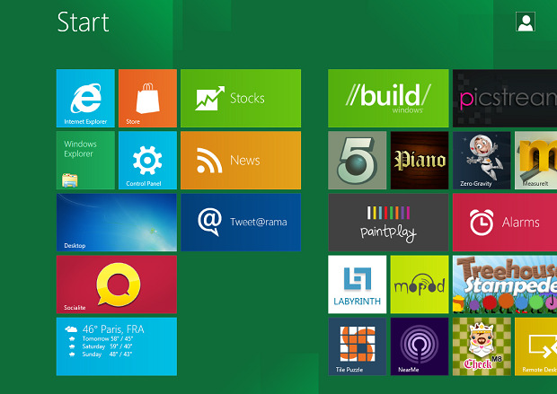Open the Control Panel tile
Image resolution: width=557 pixels, height=394 pixels.
[x=147, y=160]
